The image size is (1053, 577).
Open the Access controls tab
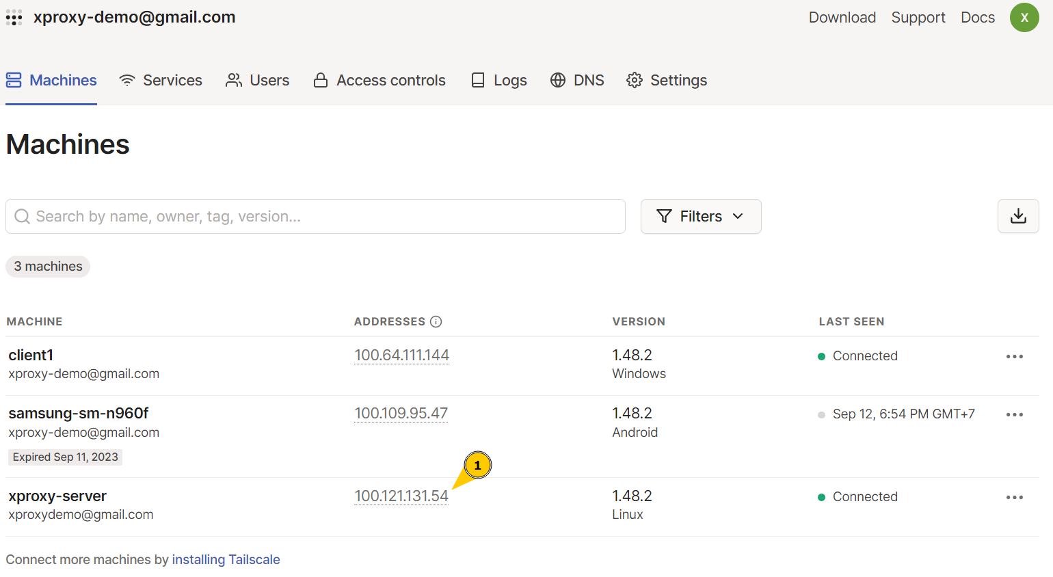coord(379,80)
